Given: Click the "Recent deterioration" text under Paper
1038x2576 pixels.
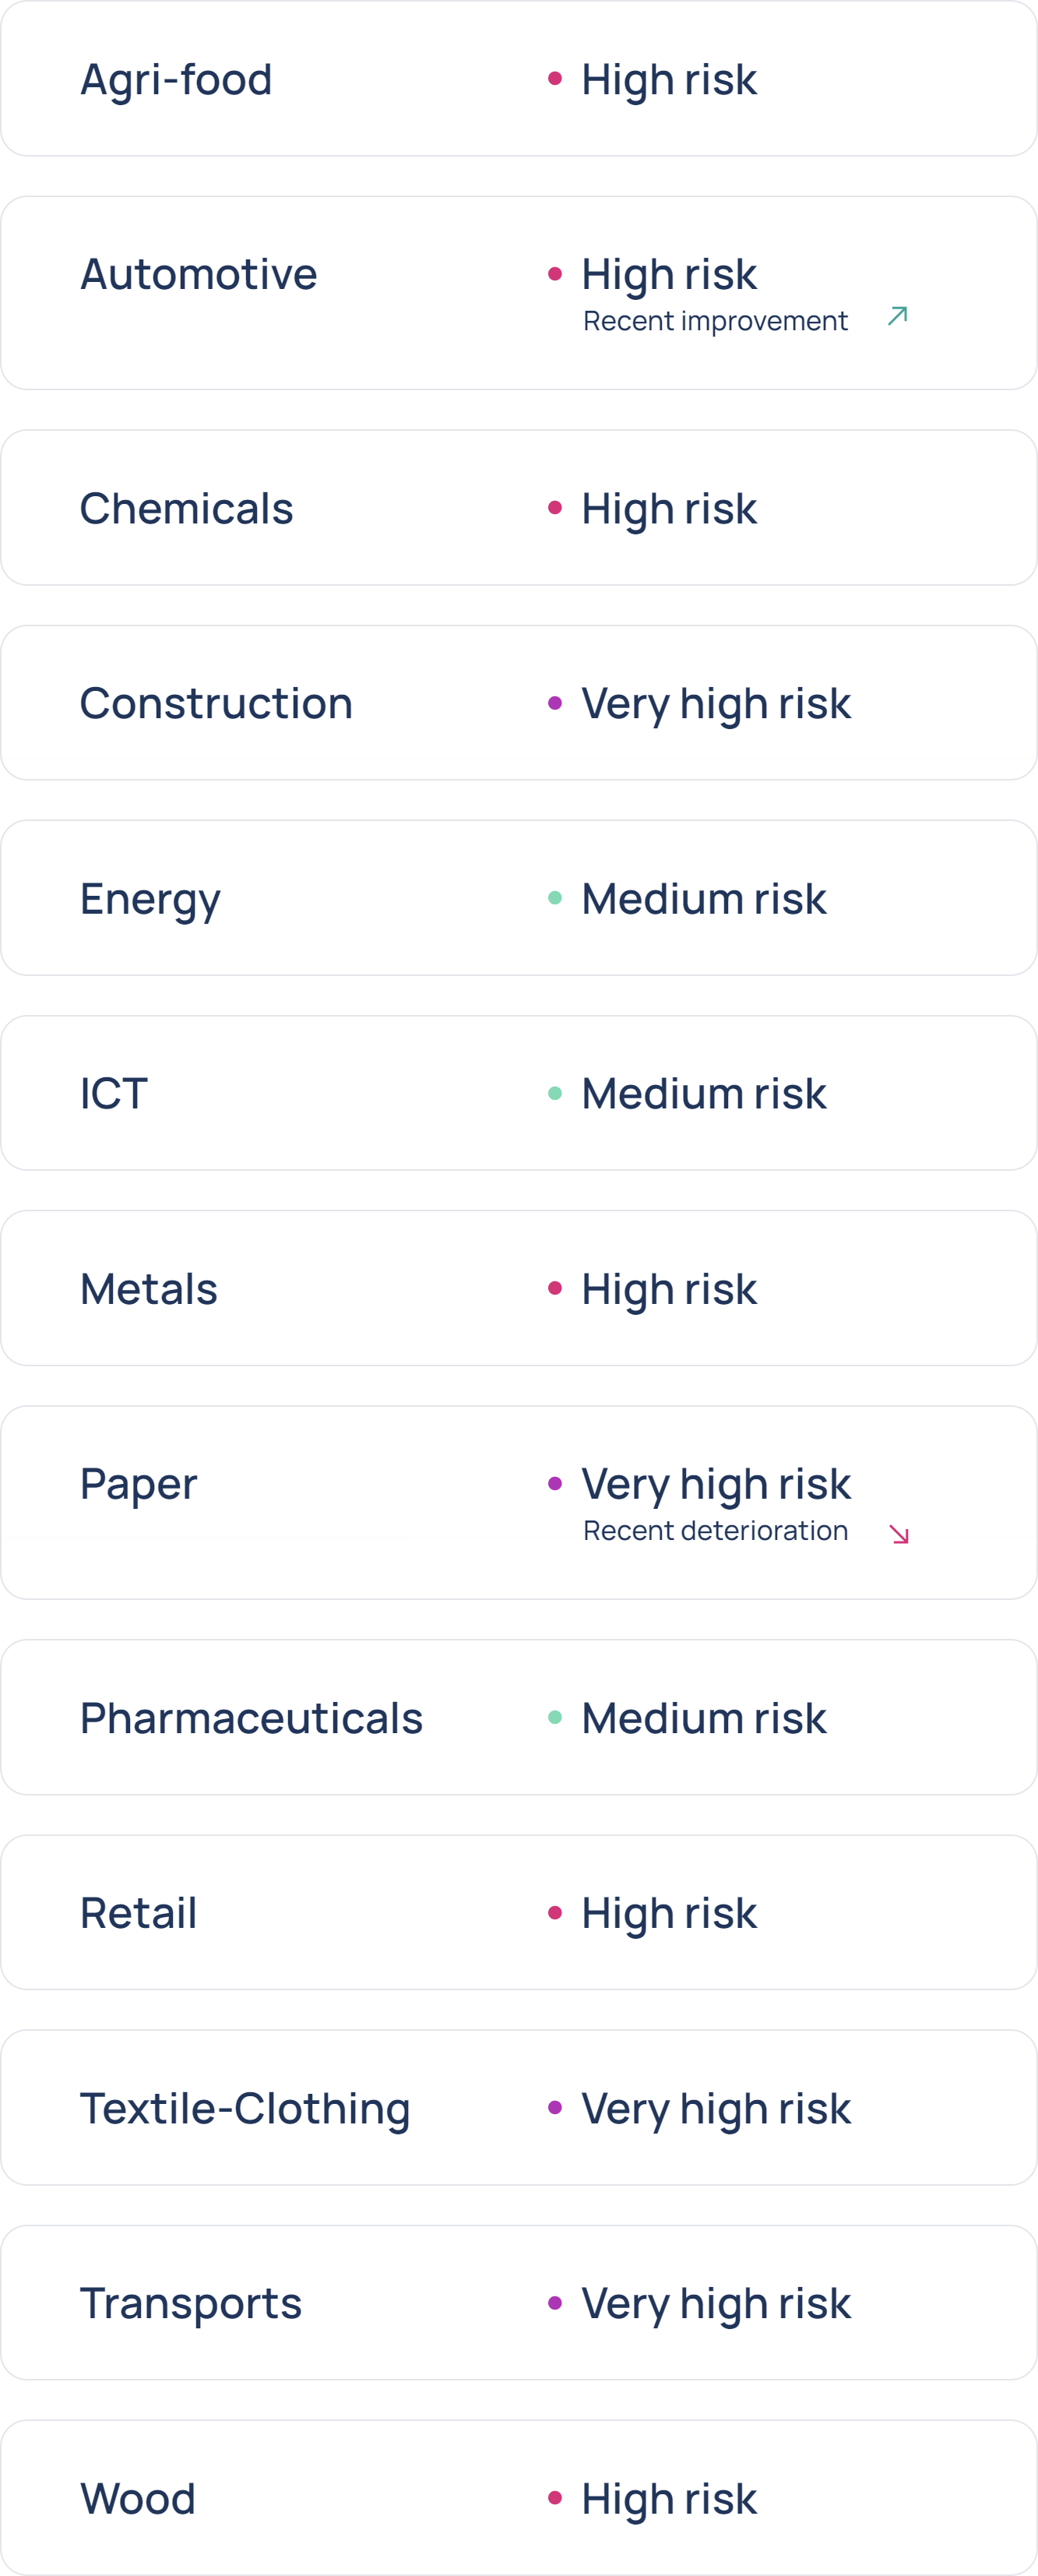Looking at the screenshot, I should click(x=715, y=1531).
